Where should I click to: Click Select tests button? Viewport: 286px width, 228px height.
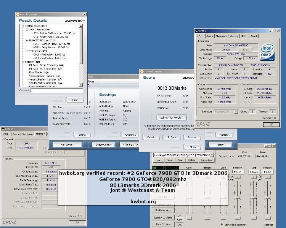83,135
